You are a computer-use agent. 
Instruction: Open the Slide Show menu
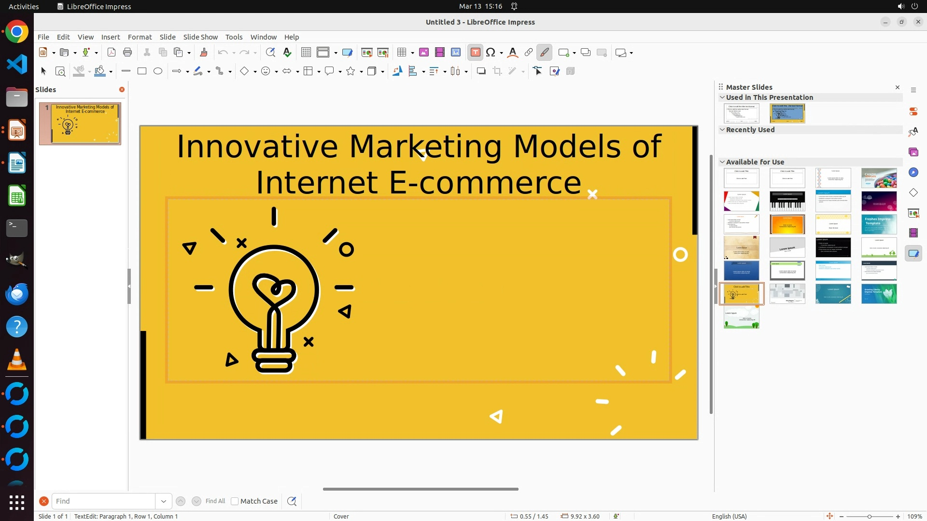click(200, 37)
